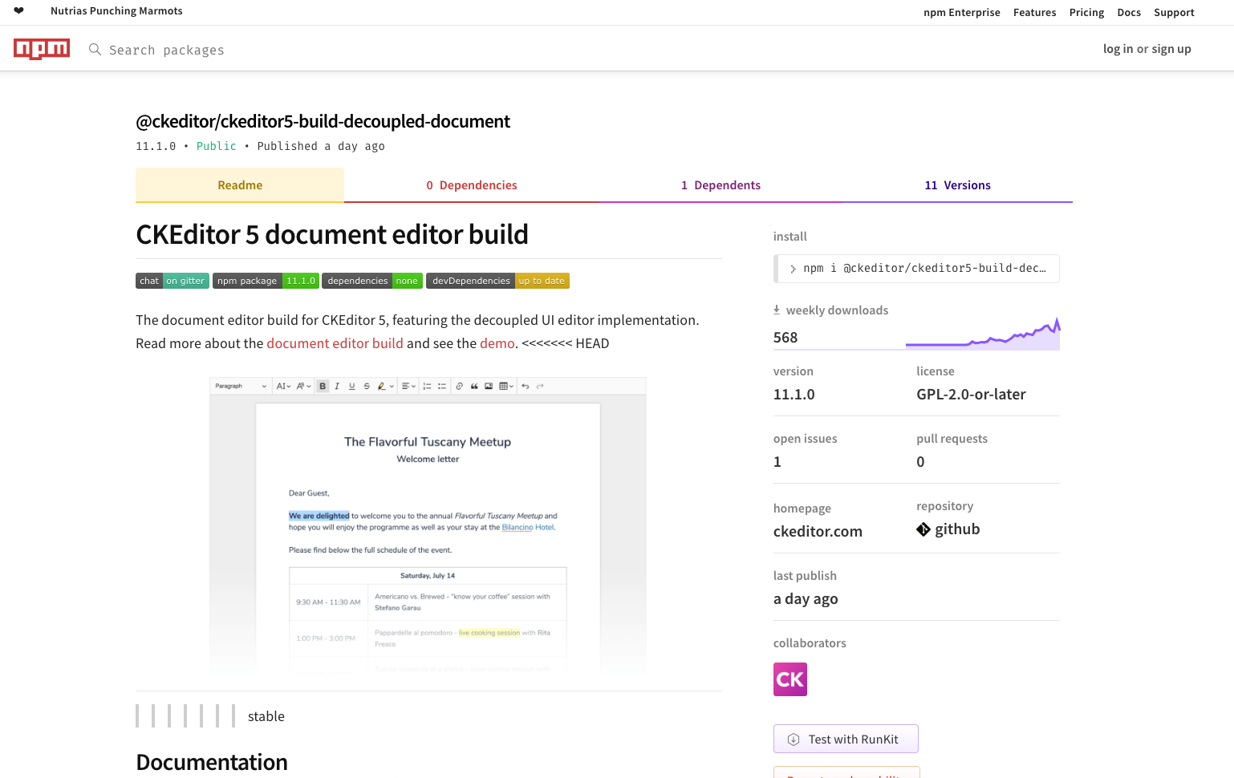1234x778 pixels.
Task: Open the 1 Dependents tab
Action: [721, 184]
